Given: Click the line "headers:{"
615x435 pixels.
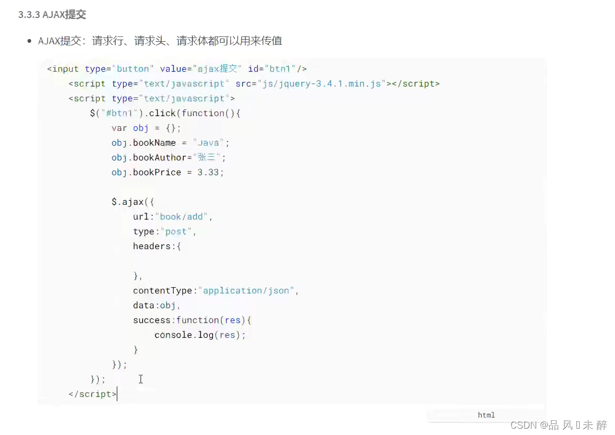Looking at the screenshot, I should [157, 247].
